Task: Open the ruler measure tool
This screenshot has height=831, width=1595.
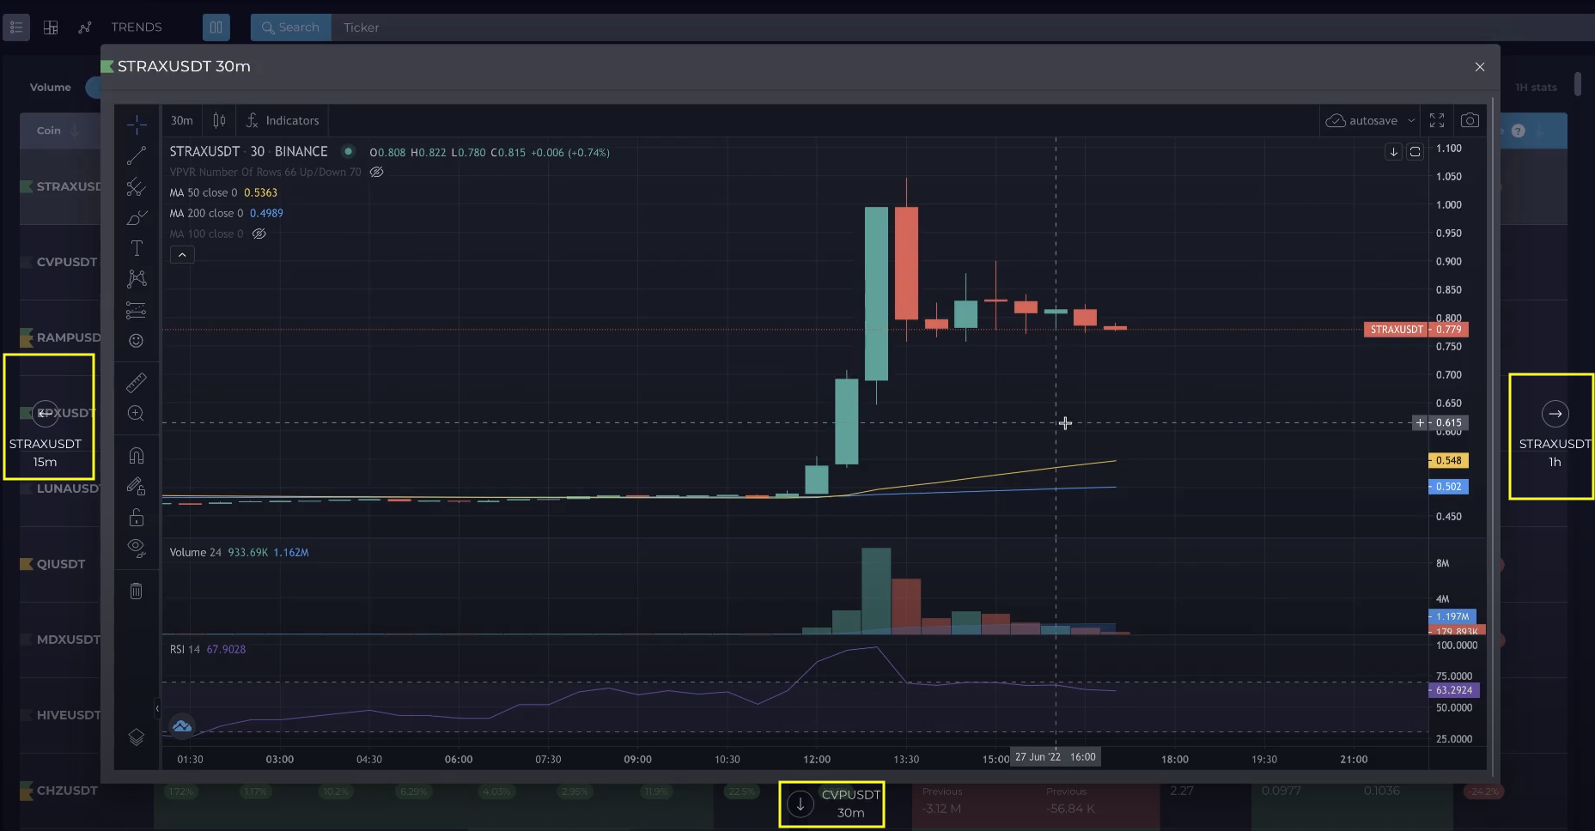Action: click(137, 382)
